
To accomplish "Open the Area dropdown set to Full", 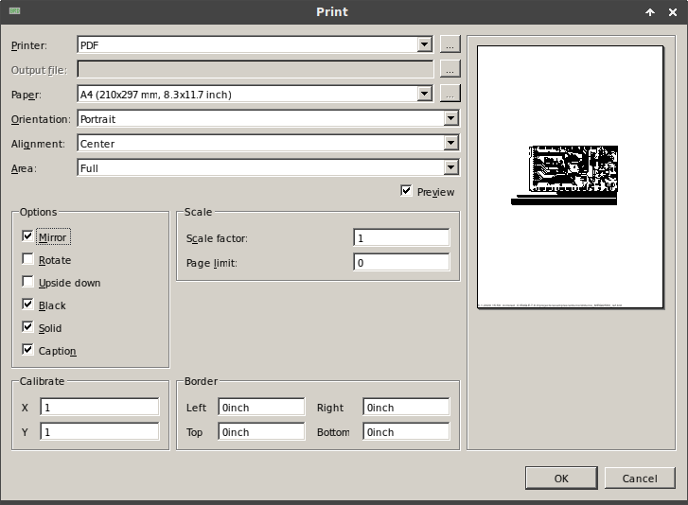I will tap(450, 168).
